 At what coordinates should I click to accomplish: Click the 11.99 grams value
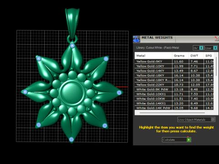pyautogui.click(x=178, y=66)
